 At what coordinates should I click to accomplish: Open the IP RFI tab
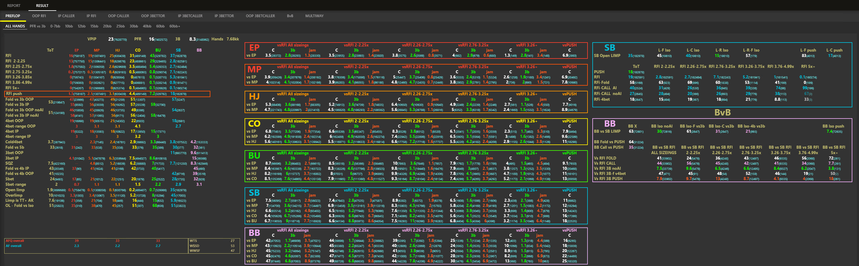91,16
